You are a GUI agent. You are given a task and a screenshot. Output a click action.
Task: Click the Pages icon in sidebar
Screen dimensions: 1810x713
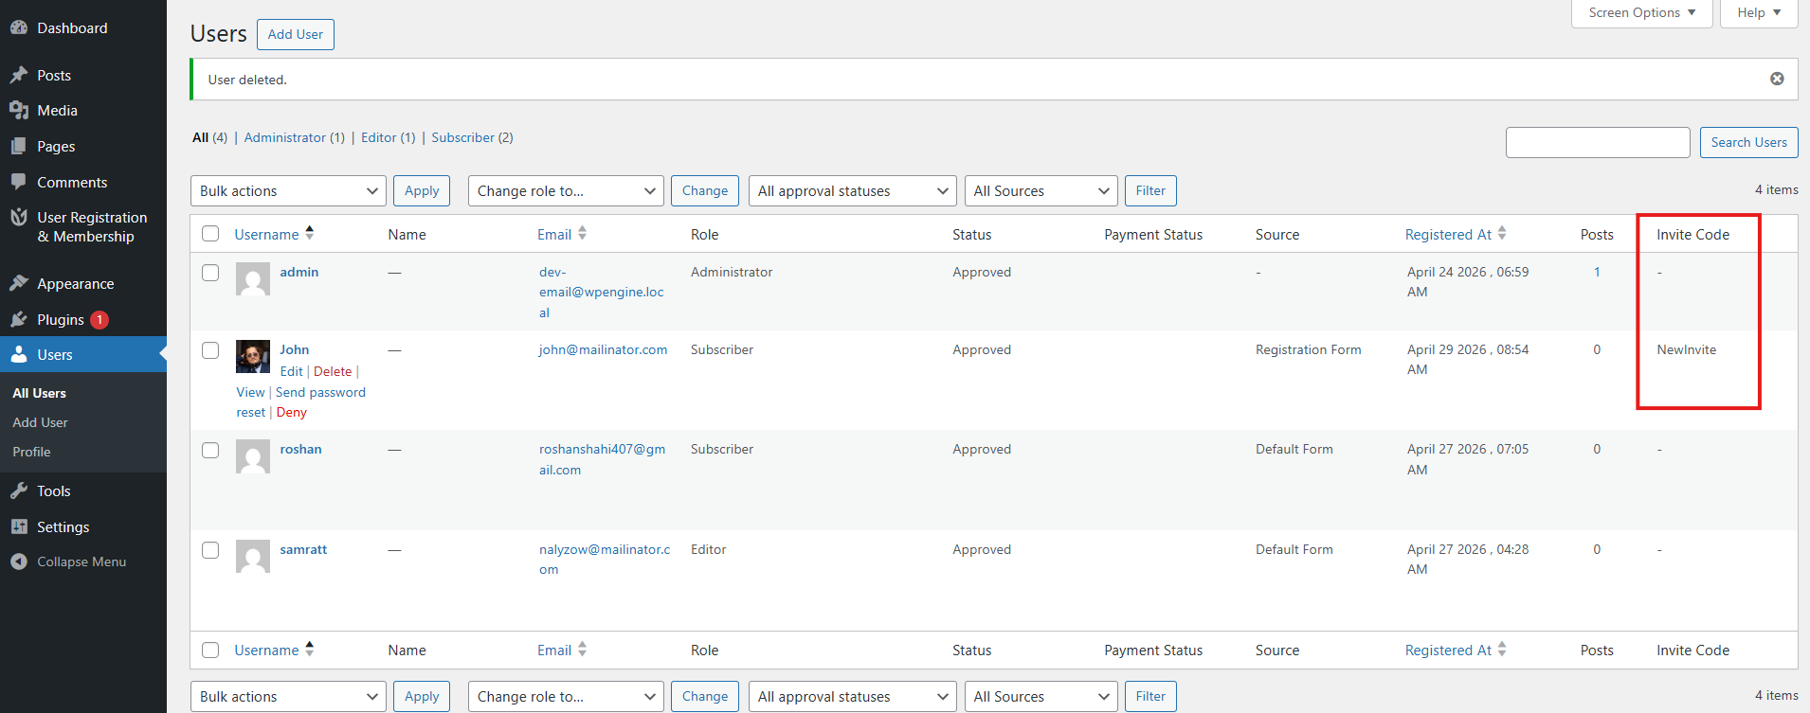click(x=19, y=147)
